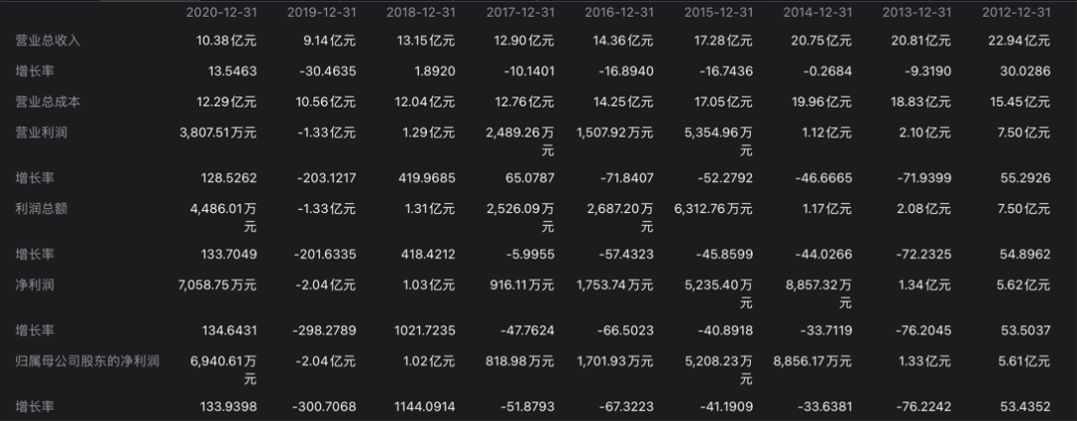Select the 利润总额 row label
Screen dimensions: 1077x421
coord(41,208)
